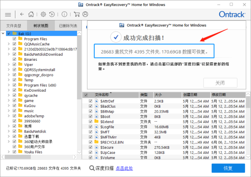Viewport: 251px width, 177px height.
Task: Click the tree panel horizontal scrollbar thumb
Action: click(18, 157)
